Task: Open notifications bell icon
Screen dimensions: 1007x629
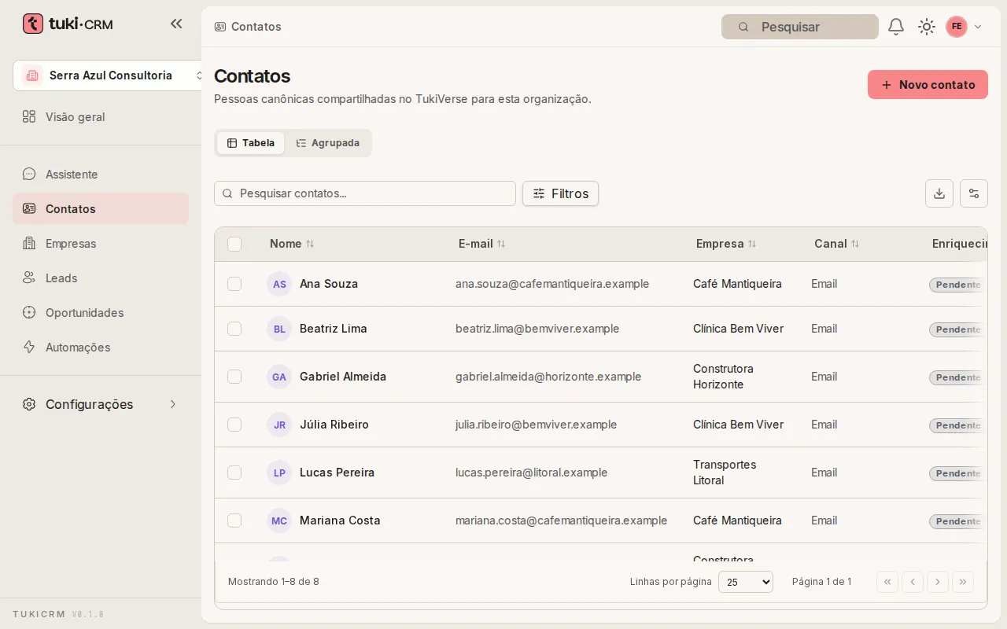Action: (896, 27)
